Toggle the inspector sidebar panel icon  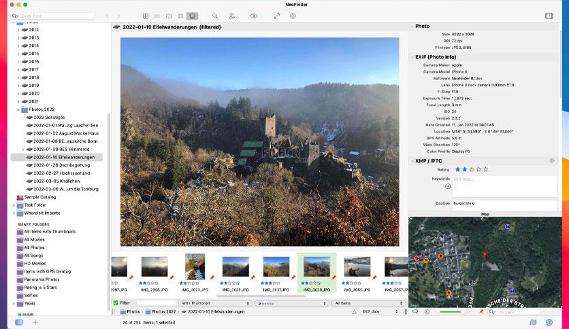(x=549, y=16)
